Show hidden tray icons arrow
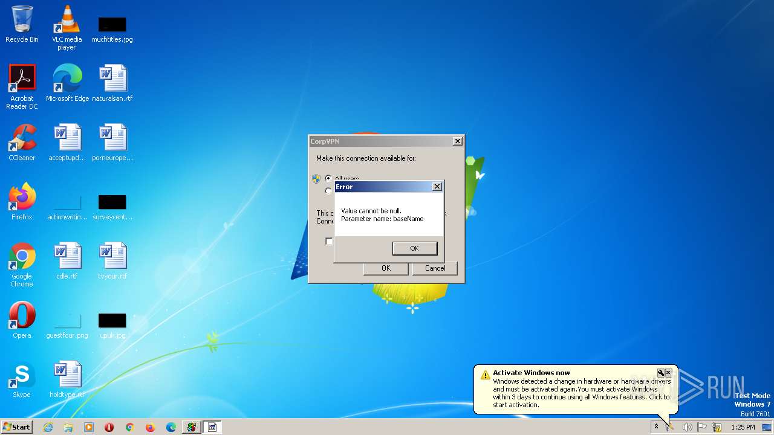Viewport: 774px width, 435px height. 656,427
